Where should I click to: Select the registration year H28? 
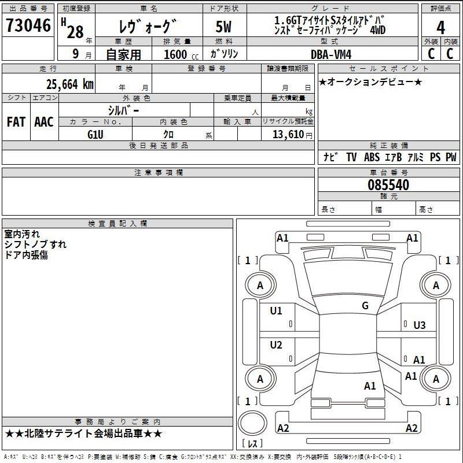point(73,29)
